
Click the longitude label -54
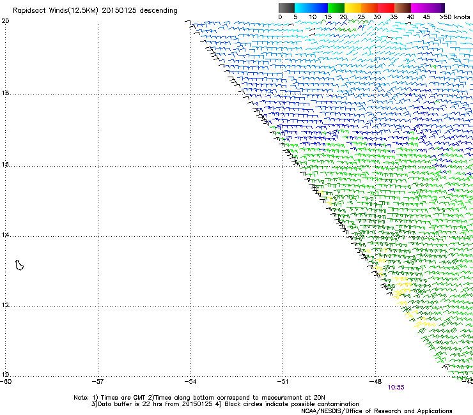190,382
